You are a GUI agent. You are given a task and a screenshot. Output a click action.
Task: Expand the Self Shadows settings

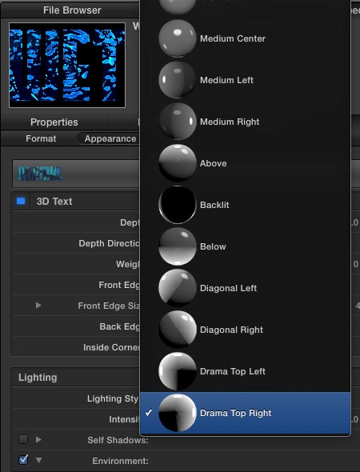[38, 439]
